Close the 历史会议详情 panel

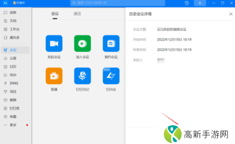pos(231,14)
